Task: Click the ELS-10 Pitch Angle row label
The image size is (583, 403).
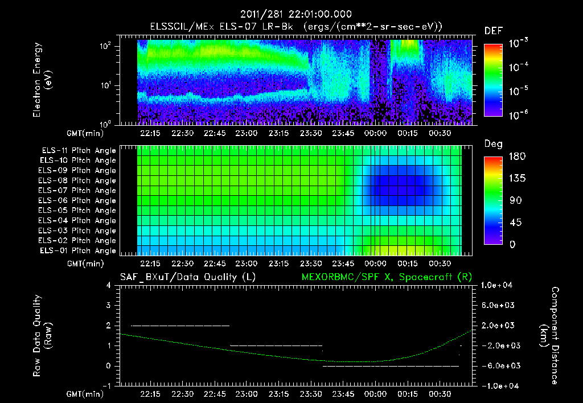Action: click(x=77, y=161)
